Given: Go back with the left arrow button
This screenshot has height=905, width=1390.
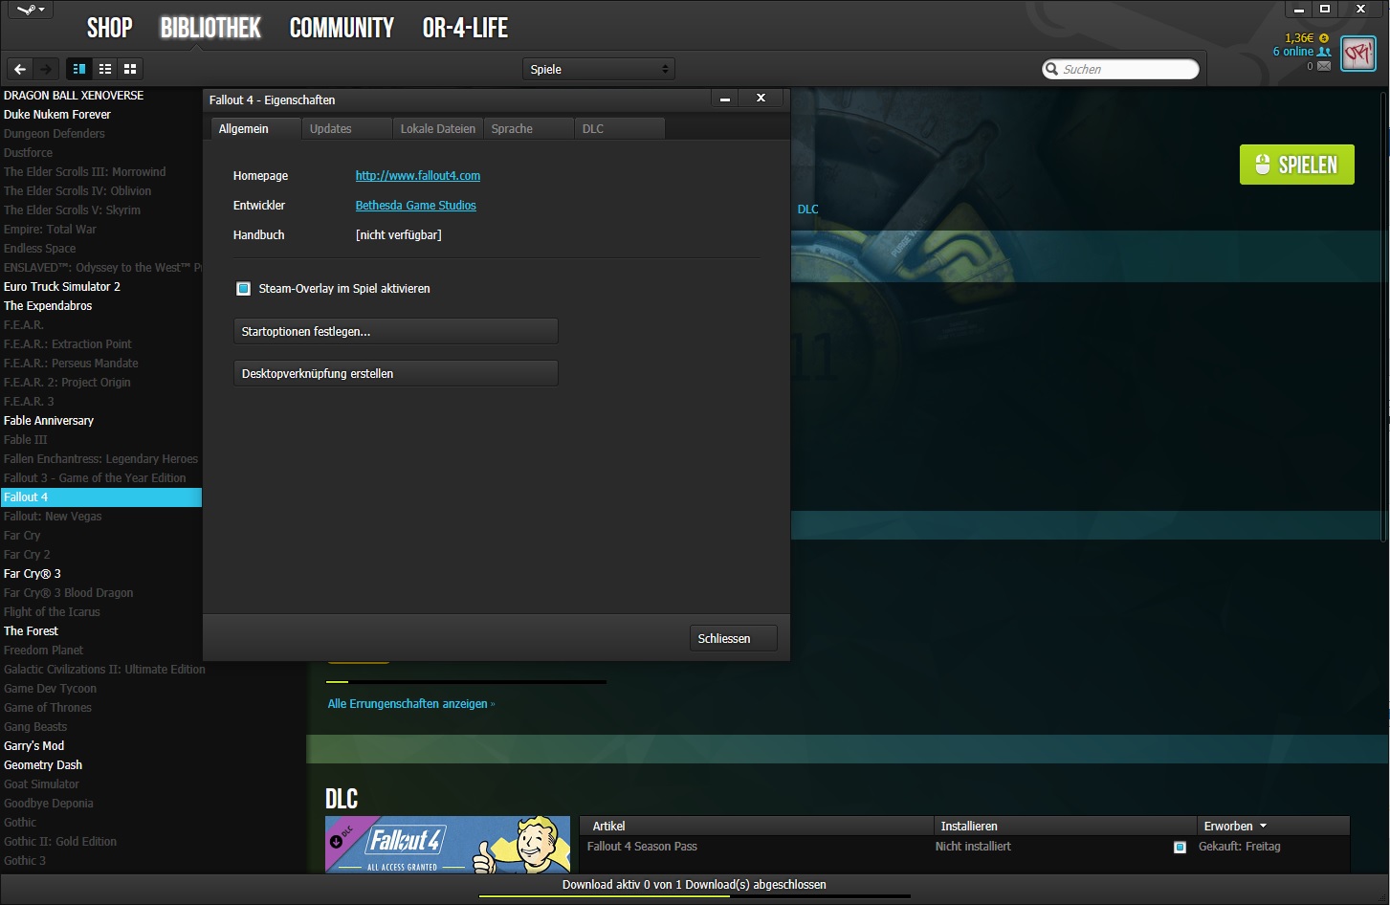Looking at the screenshot, I should coord(20,69).
